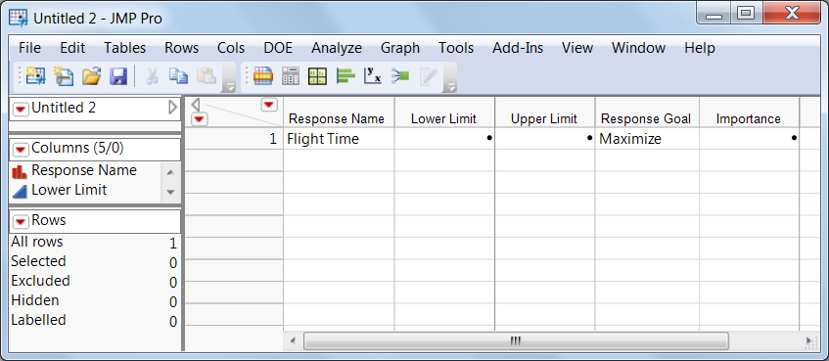Click Selected in the Rows panel
This screenshot has width=829, height=361.
tap(38, 261)
